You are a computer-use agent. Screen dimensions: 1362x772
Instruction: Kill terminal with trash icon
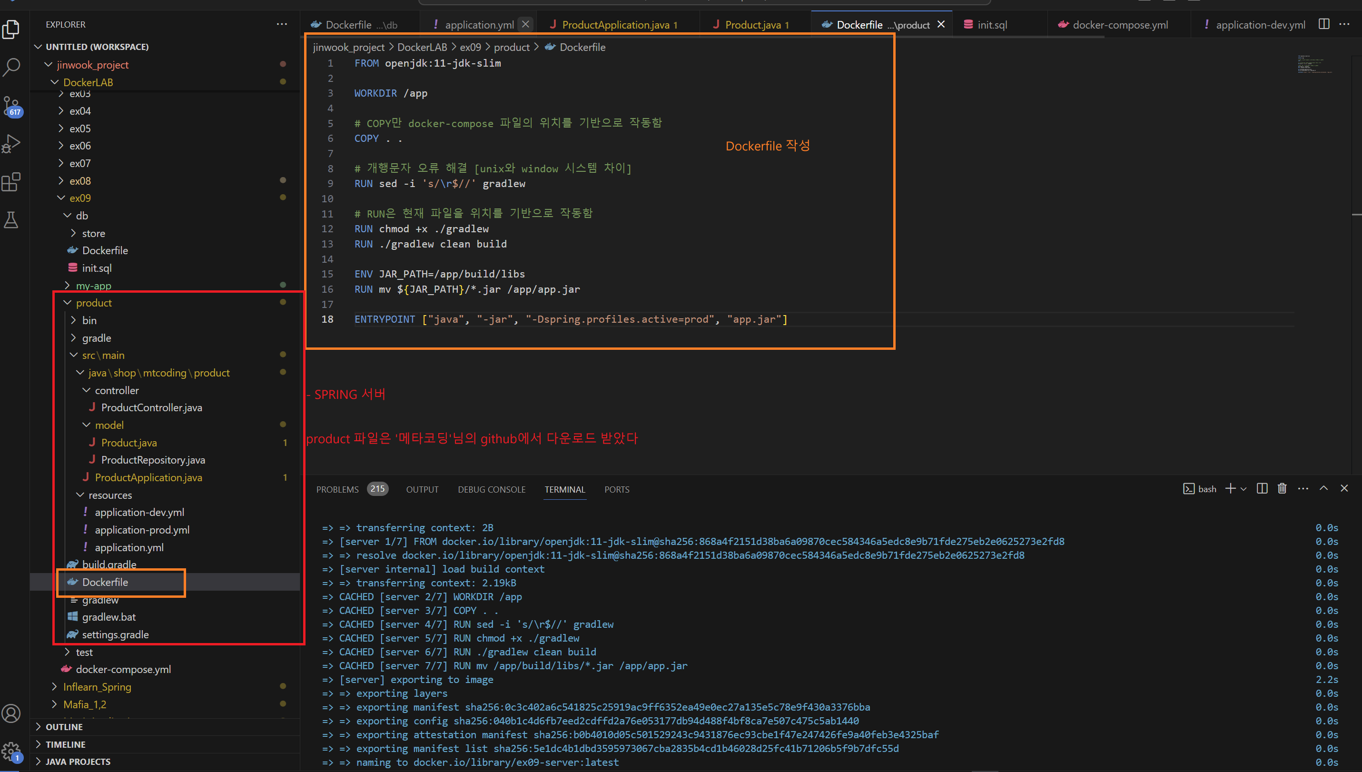(1282, 489)
